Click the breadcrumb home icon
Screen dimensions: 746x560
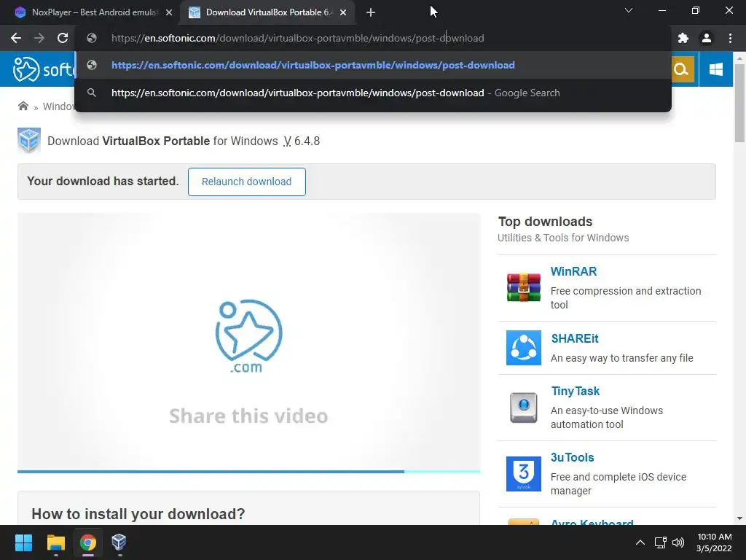click(23, 106)
